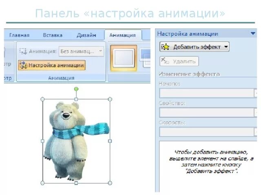Select the polar bear image
This screenshot has height=195, width=261.
click(76, 141)
